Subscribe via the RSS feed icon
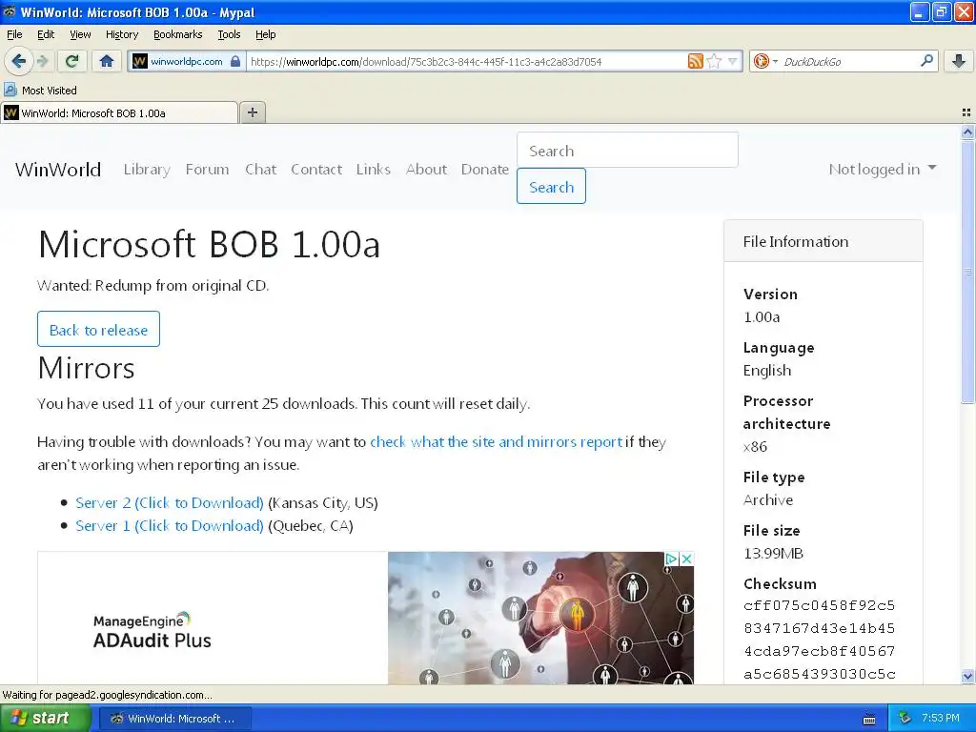 pos(695,61)
